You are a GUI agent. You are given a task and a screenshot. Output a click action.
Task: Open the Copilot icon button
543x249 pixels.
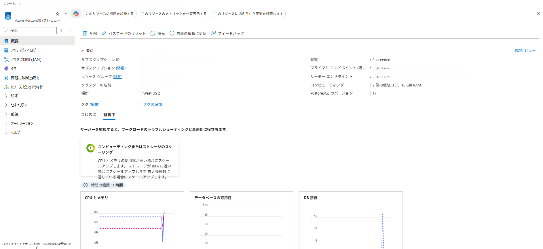pyautogui.click(x=76, y=14)
